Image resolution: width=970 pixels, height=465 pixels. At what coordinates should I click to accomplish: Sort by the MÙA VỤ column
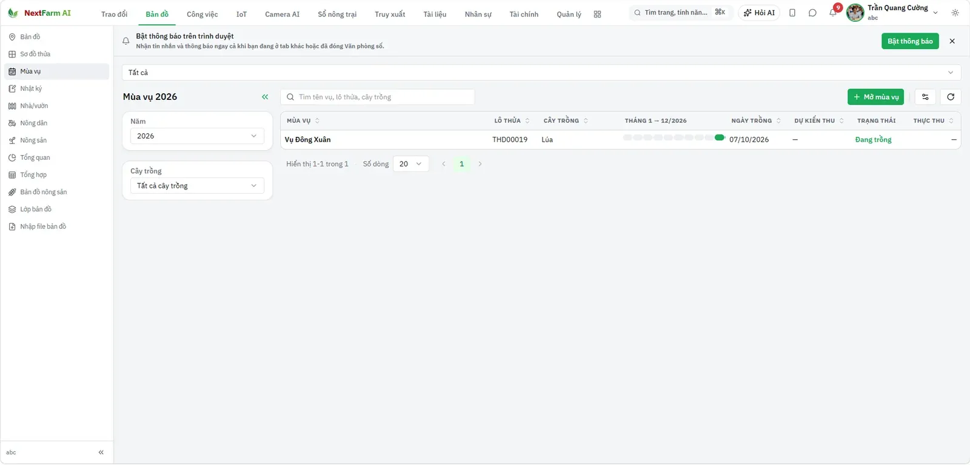click(x=303, y=120)
